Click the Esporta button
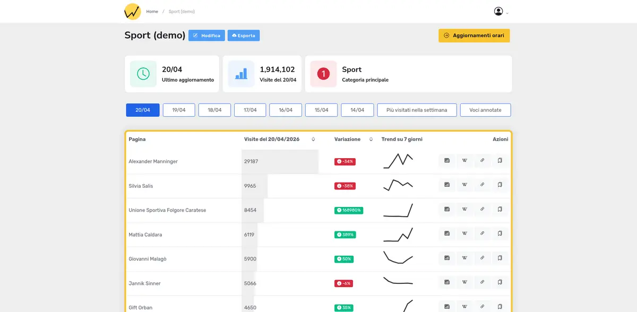This screenshot has height=312, width=637. coord(244,36)
